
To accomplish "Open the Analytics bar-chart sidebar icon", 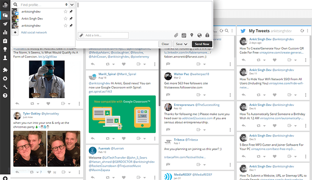I will [5, 32].
